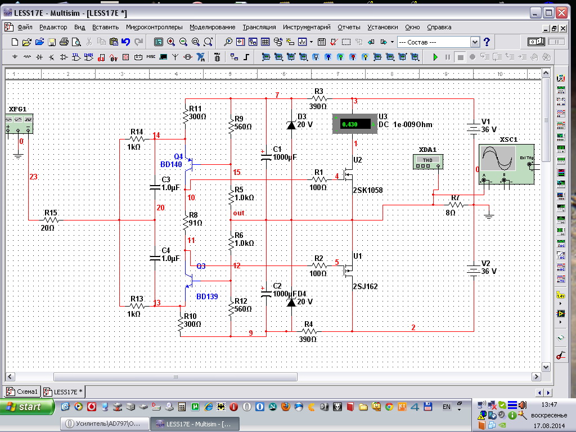The image size is (576, 432).
Task: Place a resistor from the Basic components icon
Action: [27, 57]
